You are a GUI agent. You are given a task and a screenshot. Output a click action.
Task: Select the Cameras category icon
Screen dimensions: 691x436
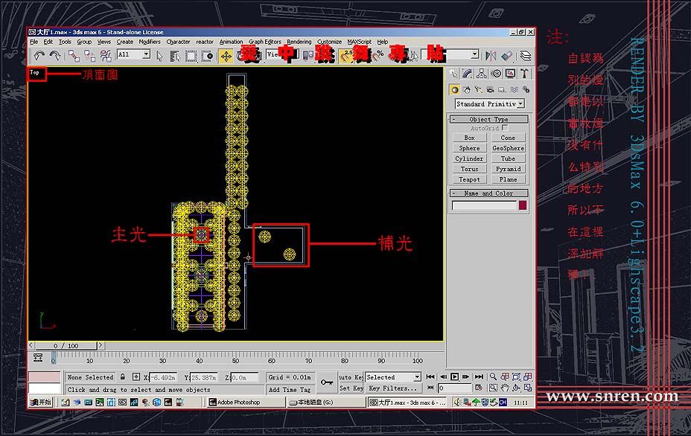[x=490, y=90]
